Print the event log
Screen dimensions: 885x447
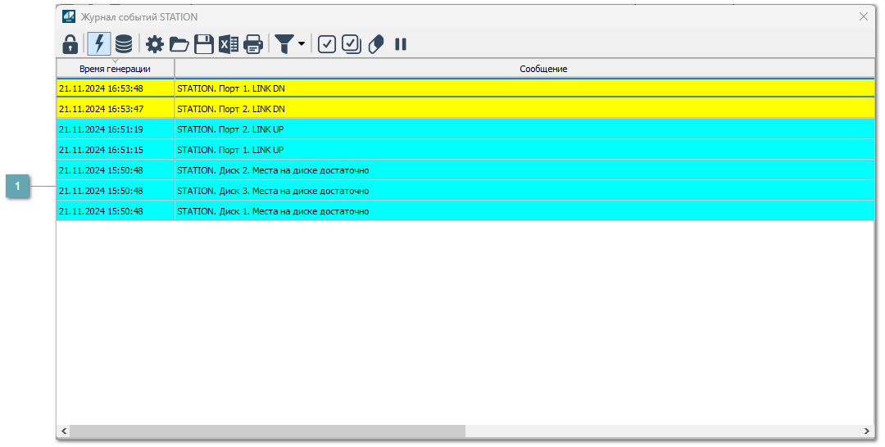(253, 44)
